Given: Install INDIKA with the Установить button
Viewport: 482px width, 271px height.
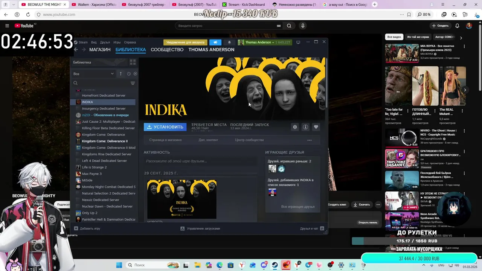Looking at the screenshot, I should pos(165,127).
